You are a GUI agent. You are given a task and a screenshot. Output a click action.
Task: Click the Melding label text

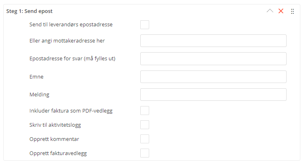pos(39,94)
